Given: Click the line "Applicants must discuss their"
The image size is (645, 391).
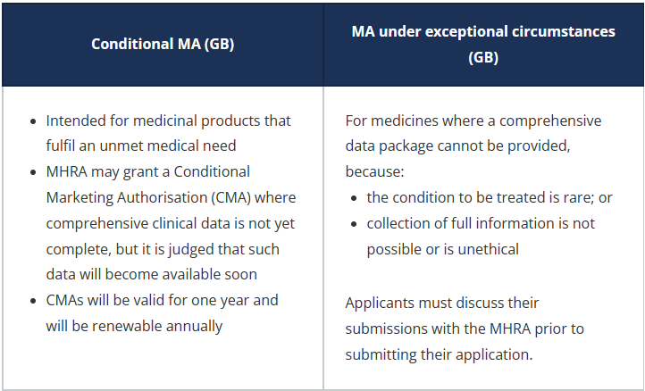Looking at the screenshot, I should (442, 303).
